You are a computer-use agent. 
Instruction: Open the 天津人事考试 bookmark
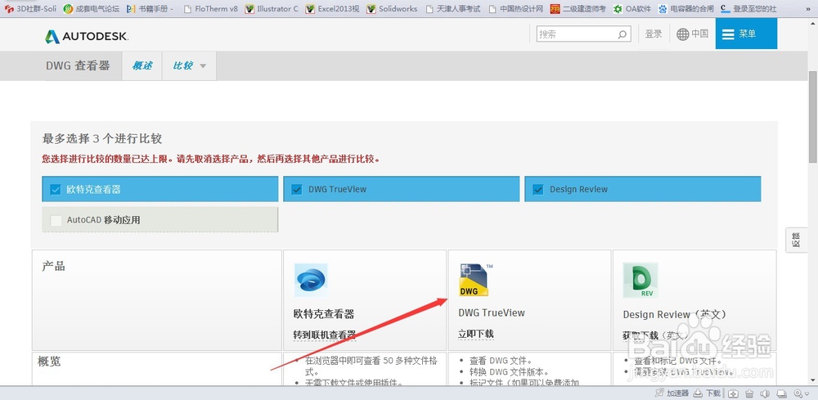click(453, 8)
